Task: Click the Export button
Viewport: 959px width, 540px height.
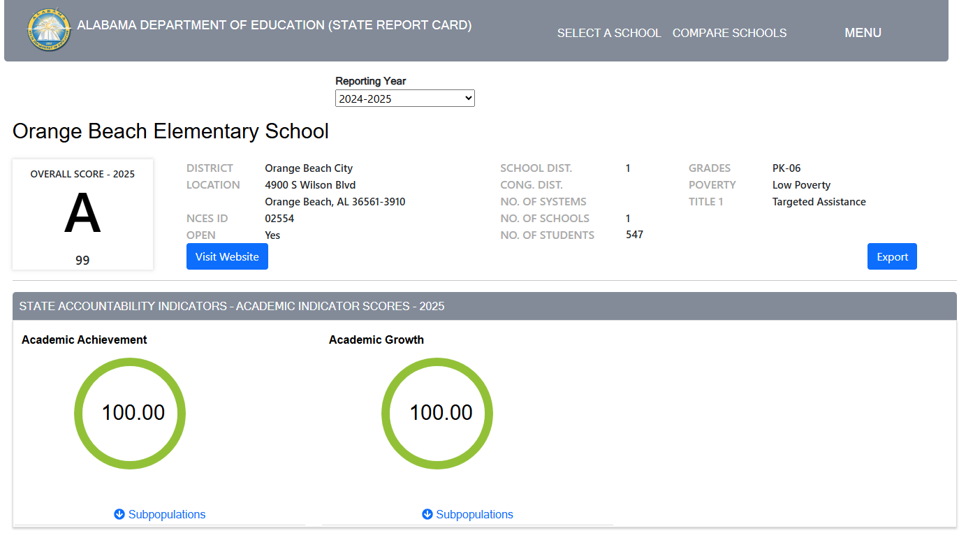Action: (892, 256)
